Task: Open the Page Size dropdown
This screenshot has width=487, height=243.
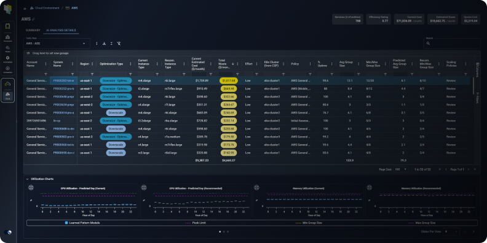Action: (x=402, y=169)
